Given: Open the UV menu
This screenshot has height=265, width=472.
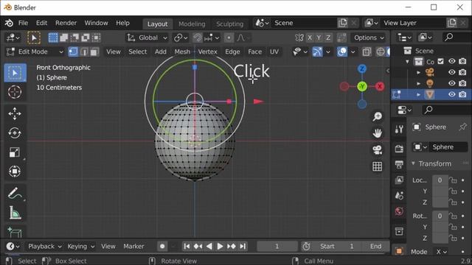Looking at the screenshot, I should pyautogui.click(x=274, y=52).
